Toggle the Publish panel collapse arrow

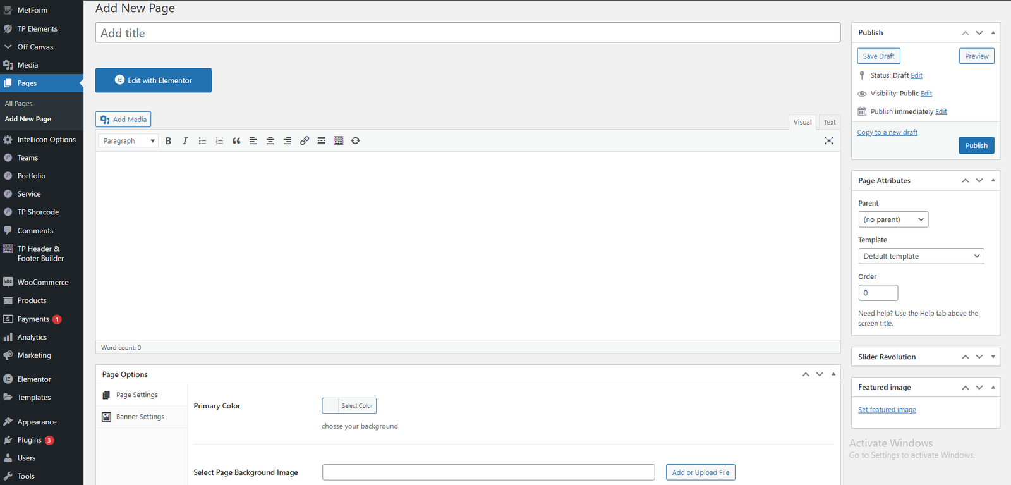(993, 32)
